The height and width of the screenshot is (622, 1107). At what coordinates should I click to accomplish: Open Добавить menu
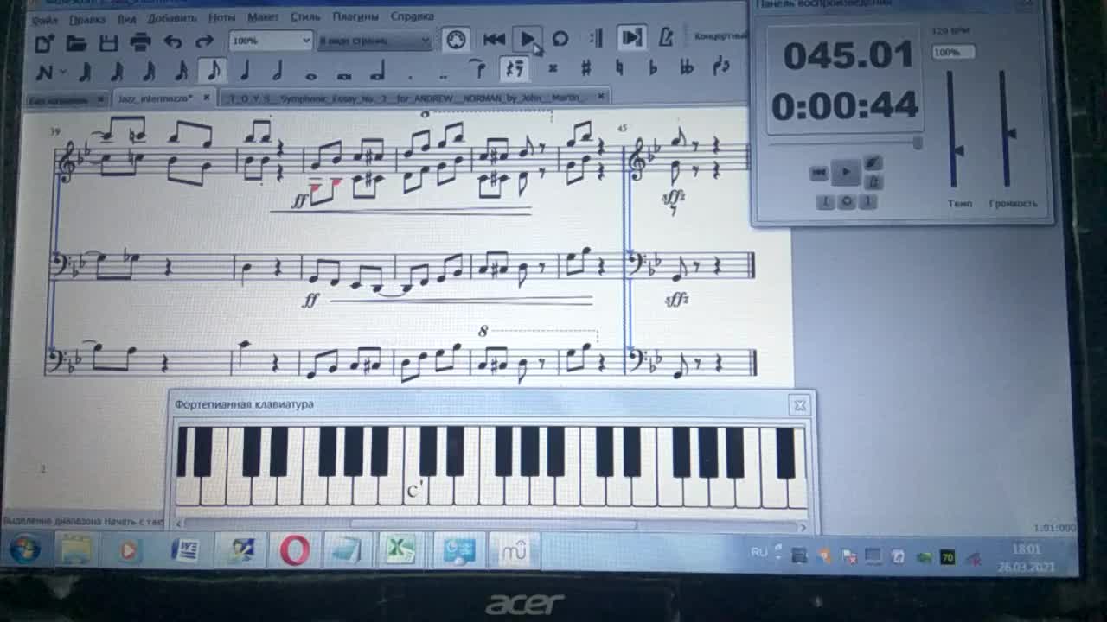point(172,18)
